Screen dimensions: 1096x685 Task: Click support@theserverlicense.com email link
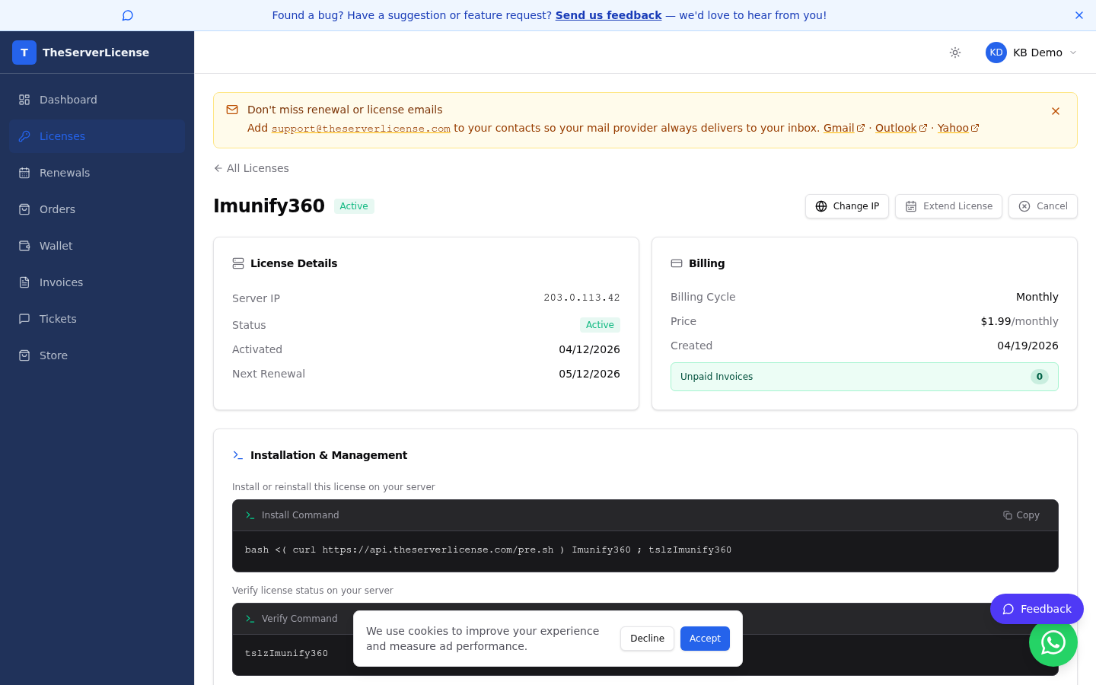(x=361, y=129)
